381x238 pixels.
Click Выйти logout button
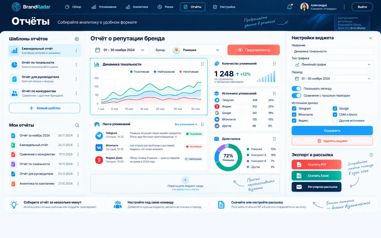coord(362,7)
